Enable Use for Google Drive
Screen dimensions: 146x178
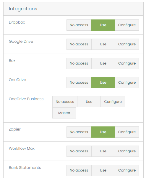click(x=103, y=44)
